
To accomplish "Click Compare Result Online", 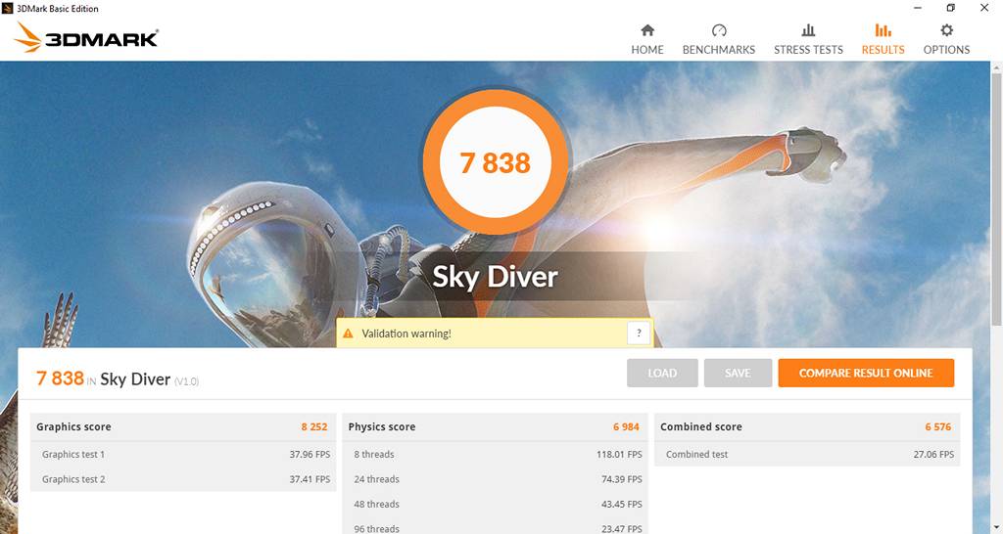I will click(866, 373).
